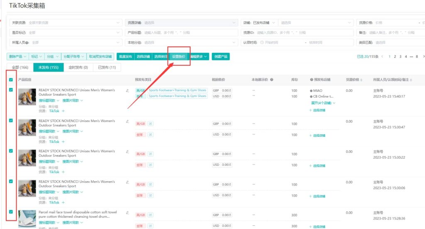The image size is (425, 229).
Task: Click the 设置售价 button
Action: click(178, 57)
